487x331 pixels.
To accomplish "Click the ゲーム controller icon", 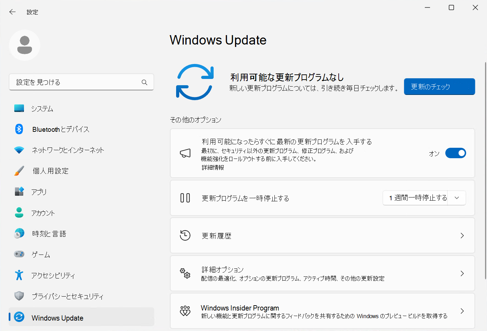I will [19, 254].
